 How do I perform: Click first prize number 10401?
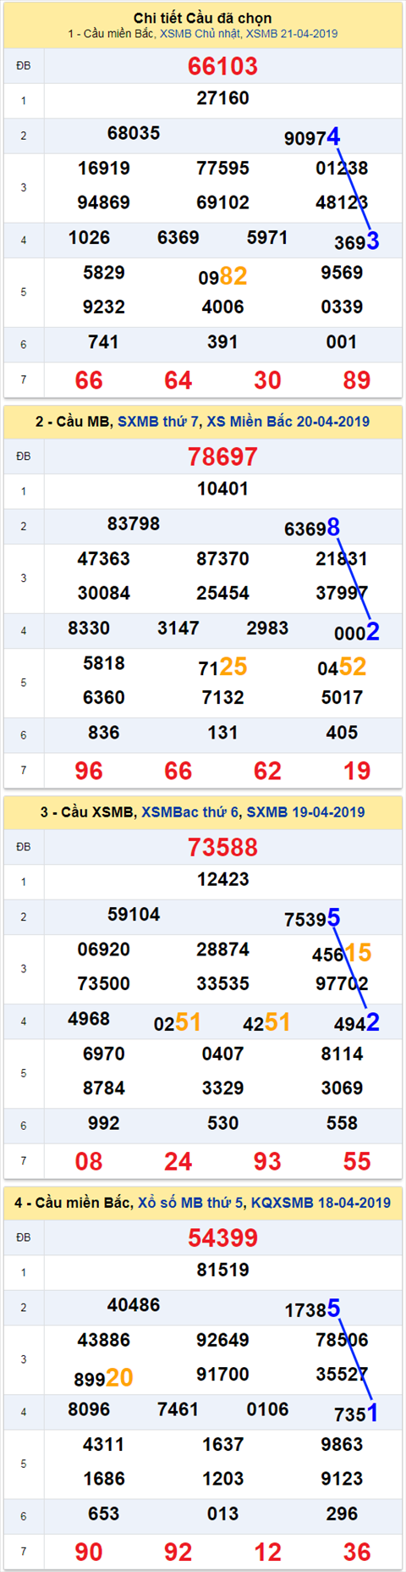[x=222, y=489]
